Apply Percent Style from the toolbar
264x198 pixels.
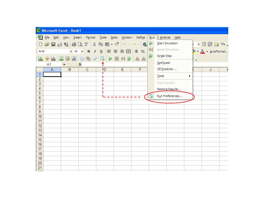click(143, 51)
